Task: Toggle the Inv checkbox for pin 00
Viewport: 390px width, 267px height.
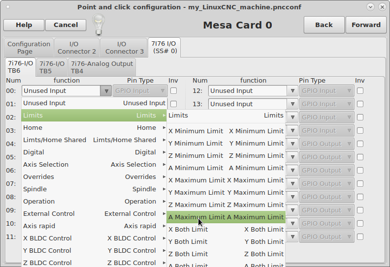Action: click(174, 91)
